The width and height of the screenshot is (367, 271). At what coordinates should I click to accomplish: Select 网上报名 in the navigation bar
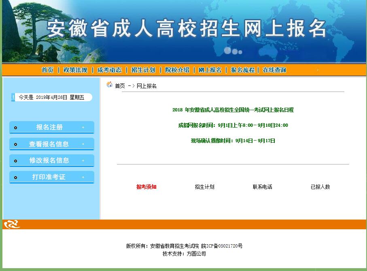coord(210,70)
